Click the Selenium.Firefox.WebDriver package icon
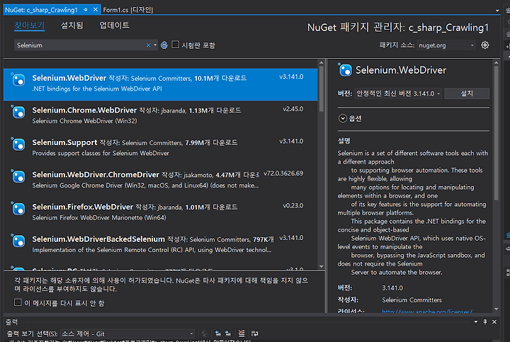 18,209
